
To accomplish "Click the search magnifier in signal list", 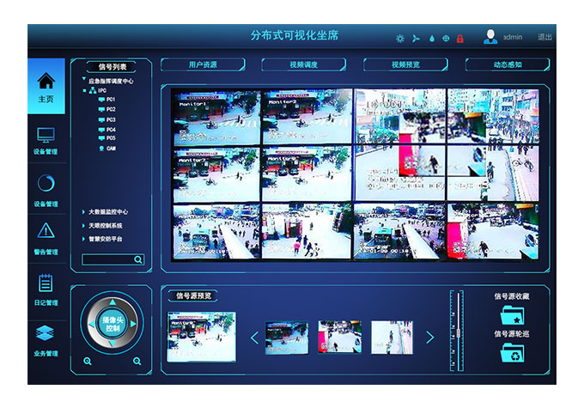I will tap(138, 259).
